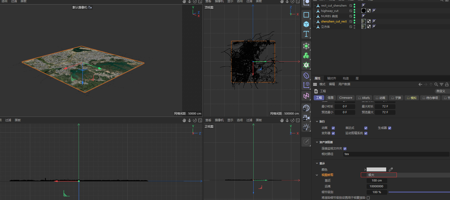Select the highway_cut object in the tree
The height and width of the screenshot is (200, 450).
[330, 11]
